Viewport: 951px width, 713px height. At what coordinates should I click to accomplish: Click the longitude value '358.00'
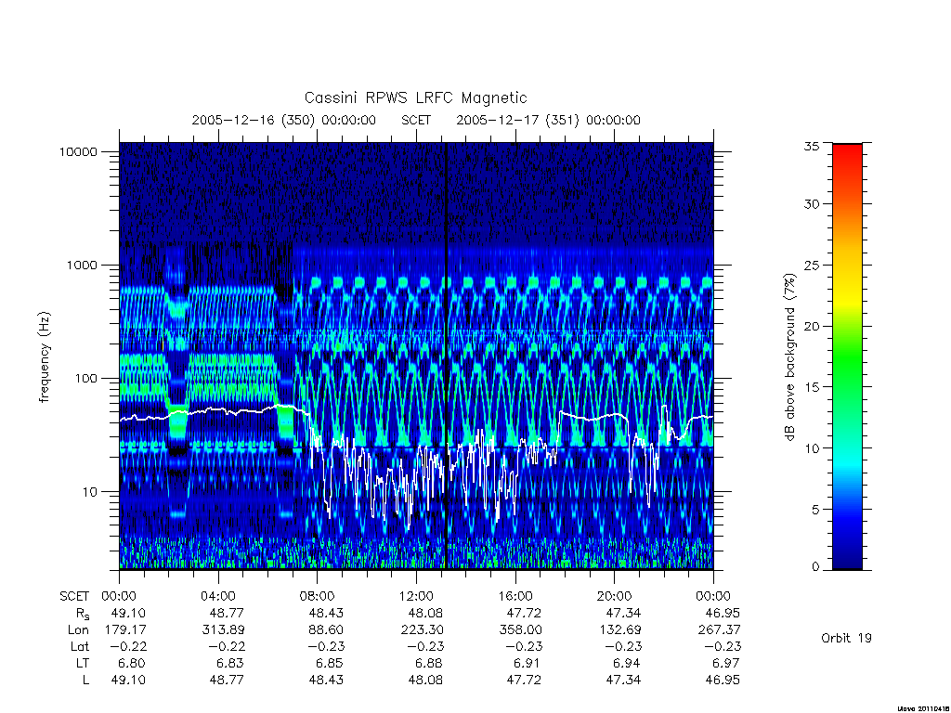point(520,630)
